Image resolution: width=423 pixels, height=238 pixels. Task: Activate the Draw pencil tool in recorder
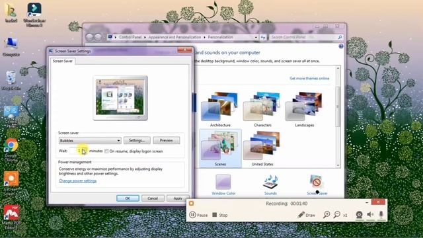[307, 215]
